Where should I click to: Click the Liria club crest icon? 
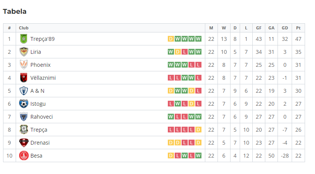pos(24,52)
